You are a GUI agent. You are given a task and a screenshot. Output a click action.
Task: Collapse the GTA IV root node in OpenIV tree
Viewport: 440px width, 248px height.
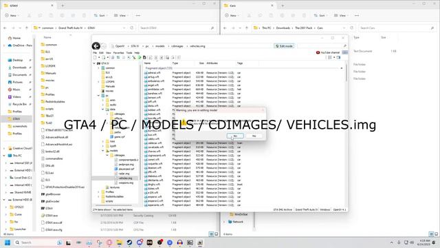coord(94,63)
